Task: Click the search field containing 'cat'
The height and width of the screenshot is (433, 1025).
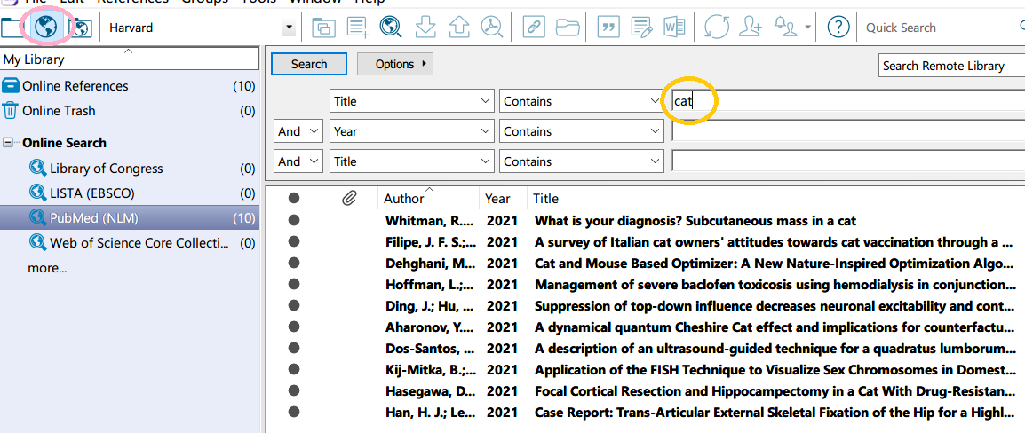Action: [848, 101]
